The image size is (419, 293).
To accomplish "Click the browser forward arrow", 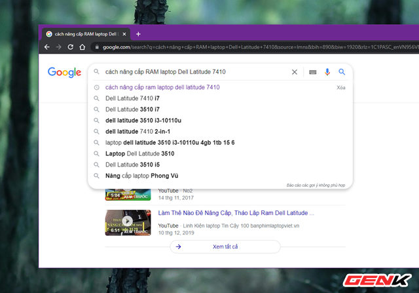I will [59, 47].
